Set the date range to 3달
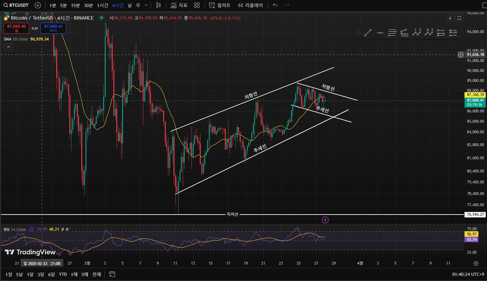487x281 pixels. pos(41,274)
